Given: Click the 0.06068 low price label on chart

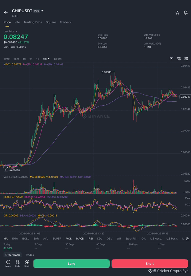Looking at the screenshot, I should tap(15, 170).
